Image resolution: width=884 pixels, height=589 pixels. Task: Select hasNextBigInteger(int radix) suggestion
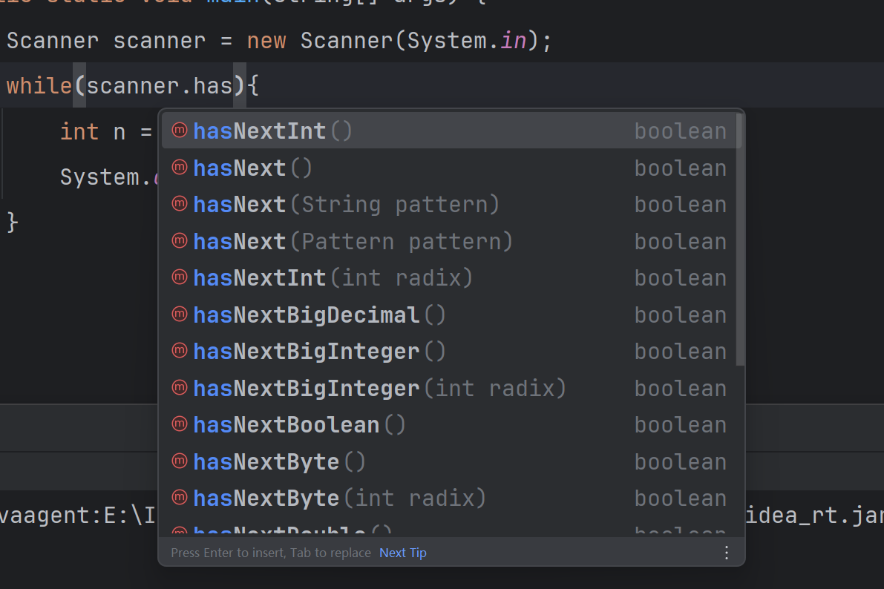point(451,389)
